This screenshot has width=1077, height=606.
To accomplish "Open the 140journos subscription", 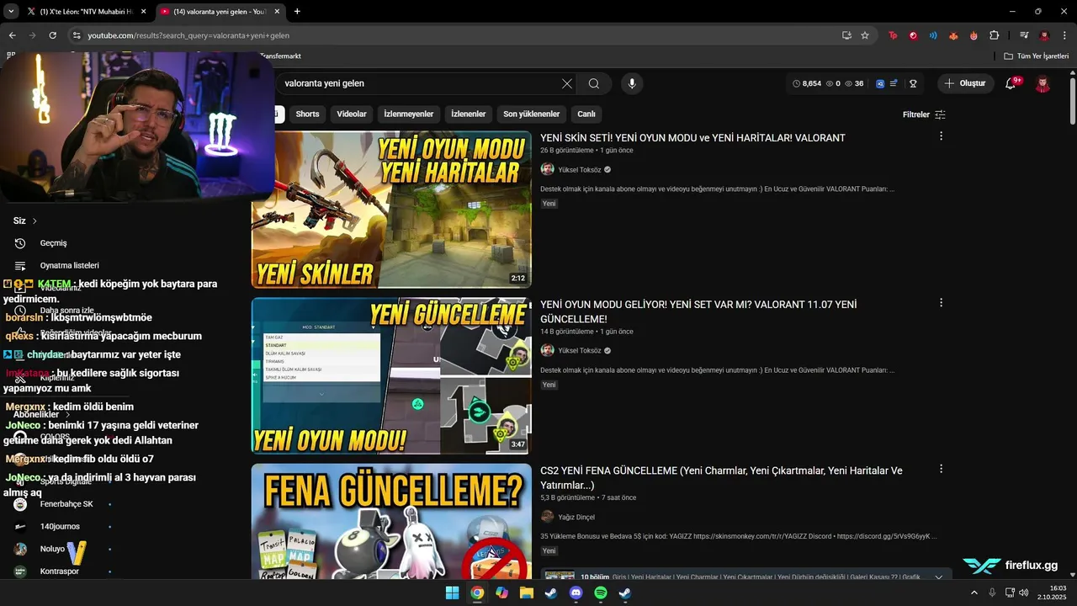I will pyautogui.click(x=60, y=527).
